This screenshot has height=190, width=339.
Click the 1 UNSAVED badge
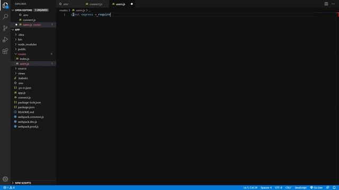[41, 10]
